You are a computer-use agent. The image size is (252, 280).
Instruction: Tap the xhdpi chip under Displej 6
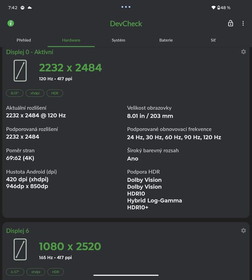point(36,272)
